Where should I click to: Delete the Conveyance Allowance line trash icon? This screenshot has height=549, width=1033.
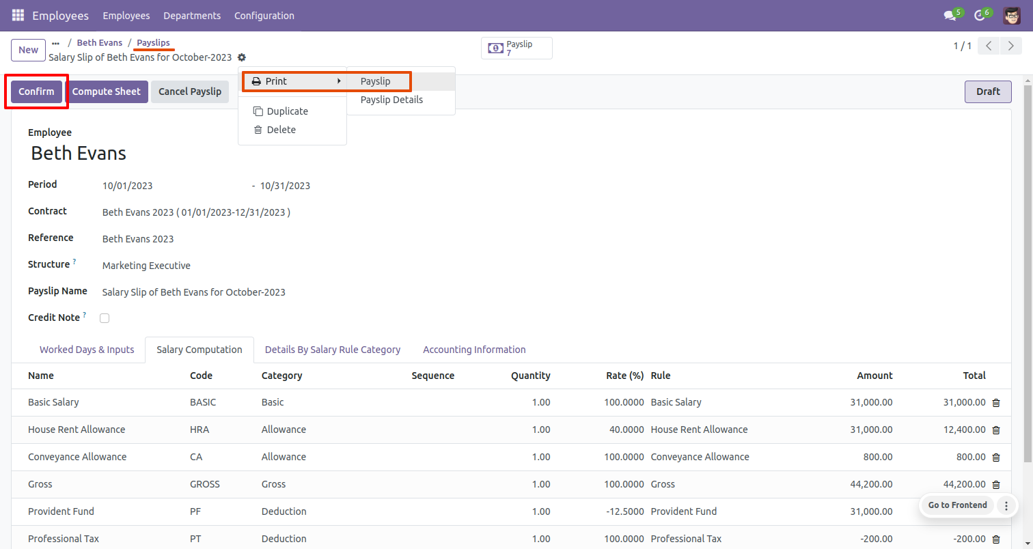996,457
